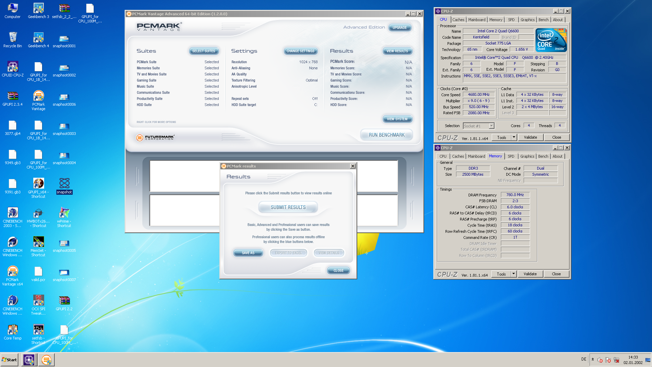Screen dimensions: 652x367
Task: Switch to PCMark Vantage taskbar button
Action: tap(47, 360)
